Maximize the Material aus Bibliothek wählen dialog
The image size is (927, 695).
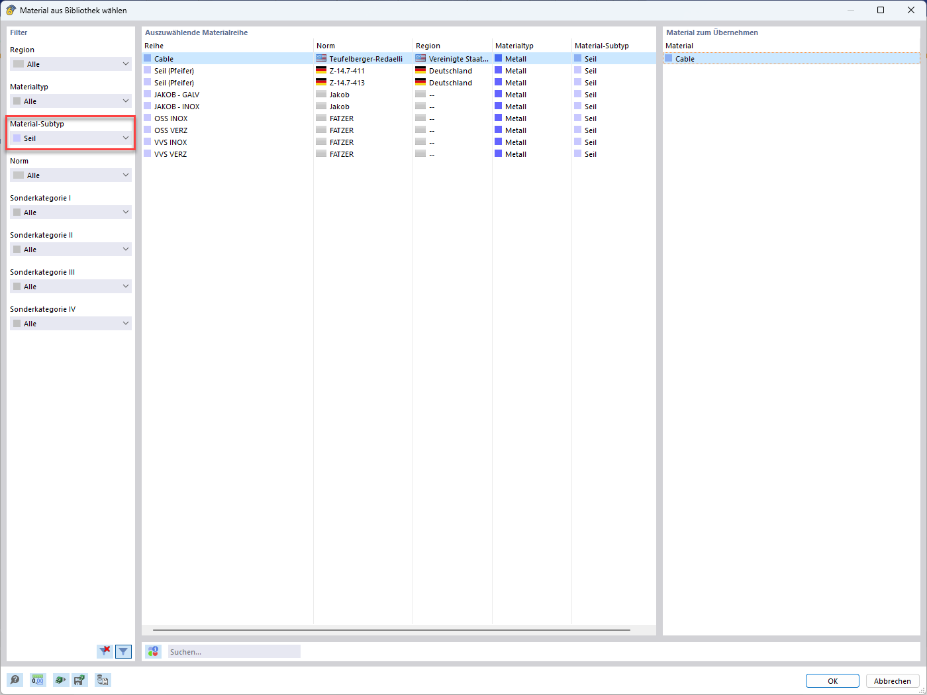(x=881, y=10)
